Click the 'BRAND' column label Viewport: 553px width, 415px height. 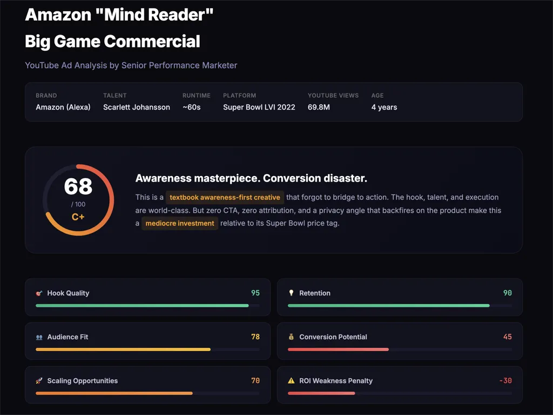[46, 96]
